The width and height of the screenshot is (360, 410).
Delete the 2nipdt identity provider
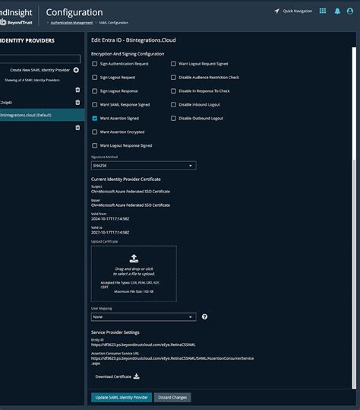(77, 102)
